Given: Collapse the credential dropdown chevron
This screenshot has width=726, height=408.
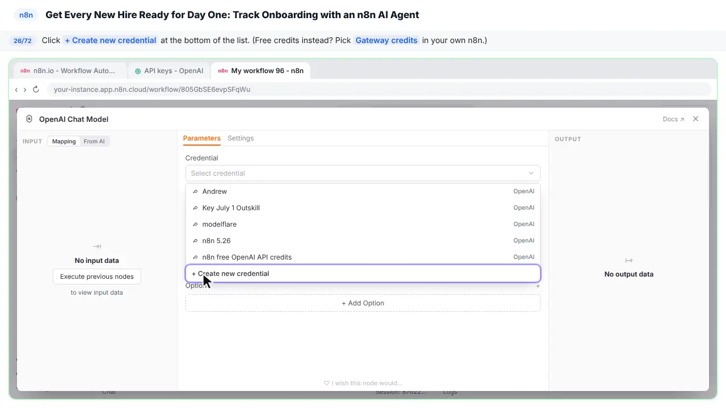Looking at the screenshot, I should coord(531,173).
